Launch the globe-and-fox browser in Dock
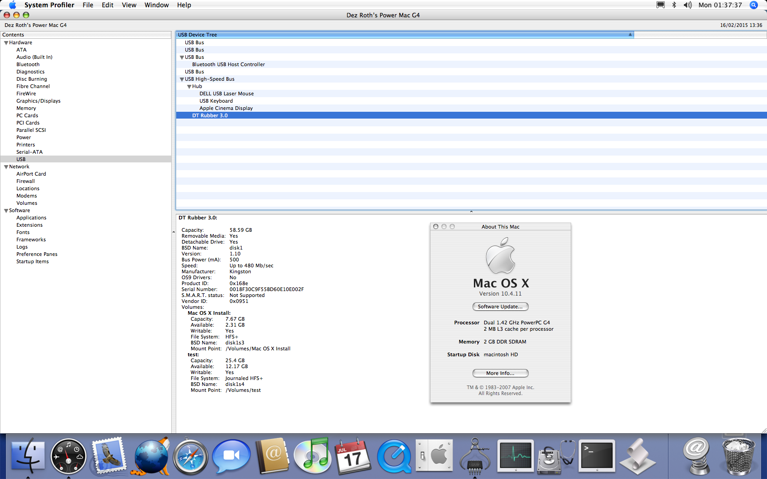This screenshot has height=479, width=767. coord(150,456)
